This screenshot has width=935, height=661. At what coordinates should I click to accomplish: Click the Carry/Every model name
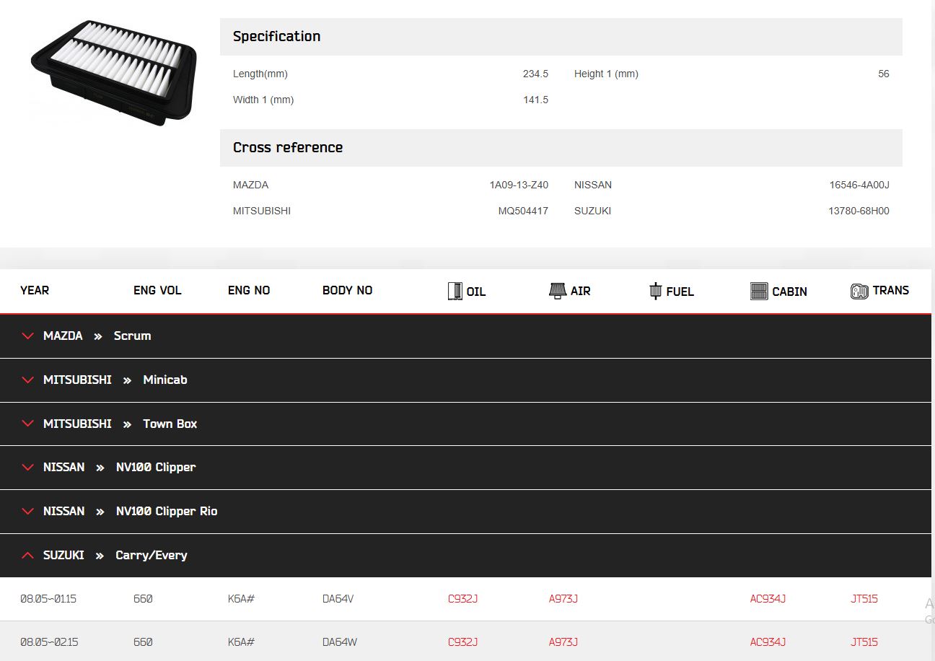(x=152, y=555)
